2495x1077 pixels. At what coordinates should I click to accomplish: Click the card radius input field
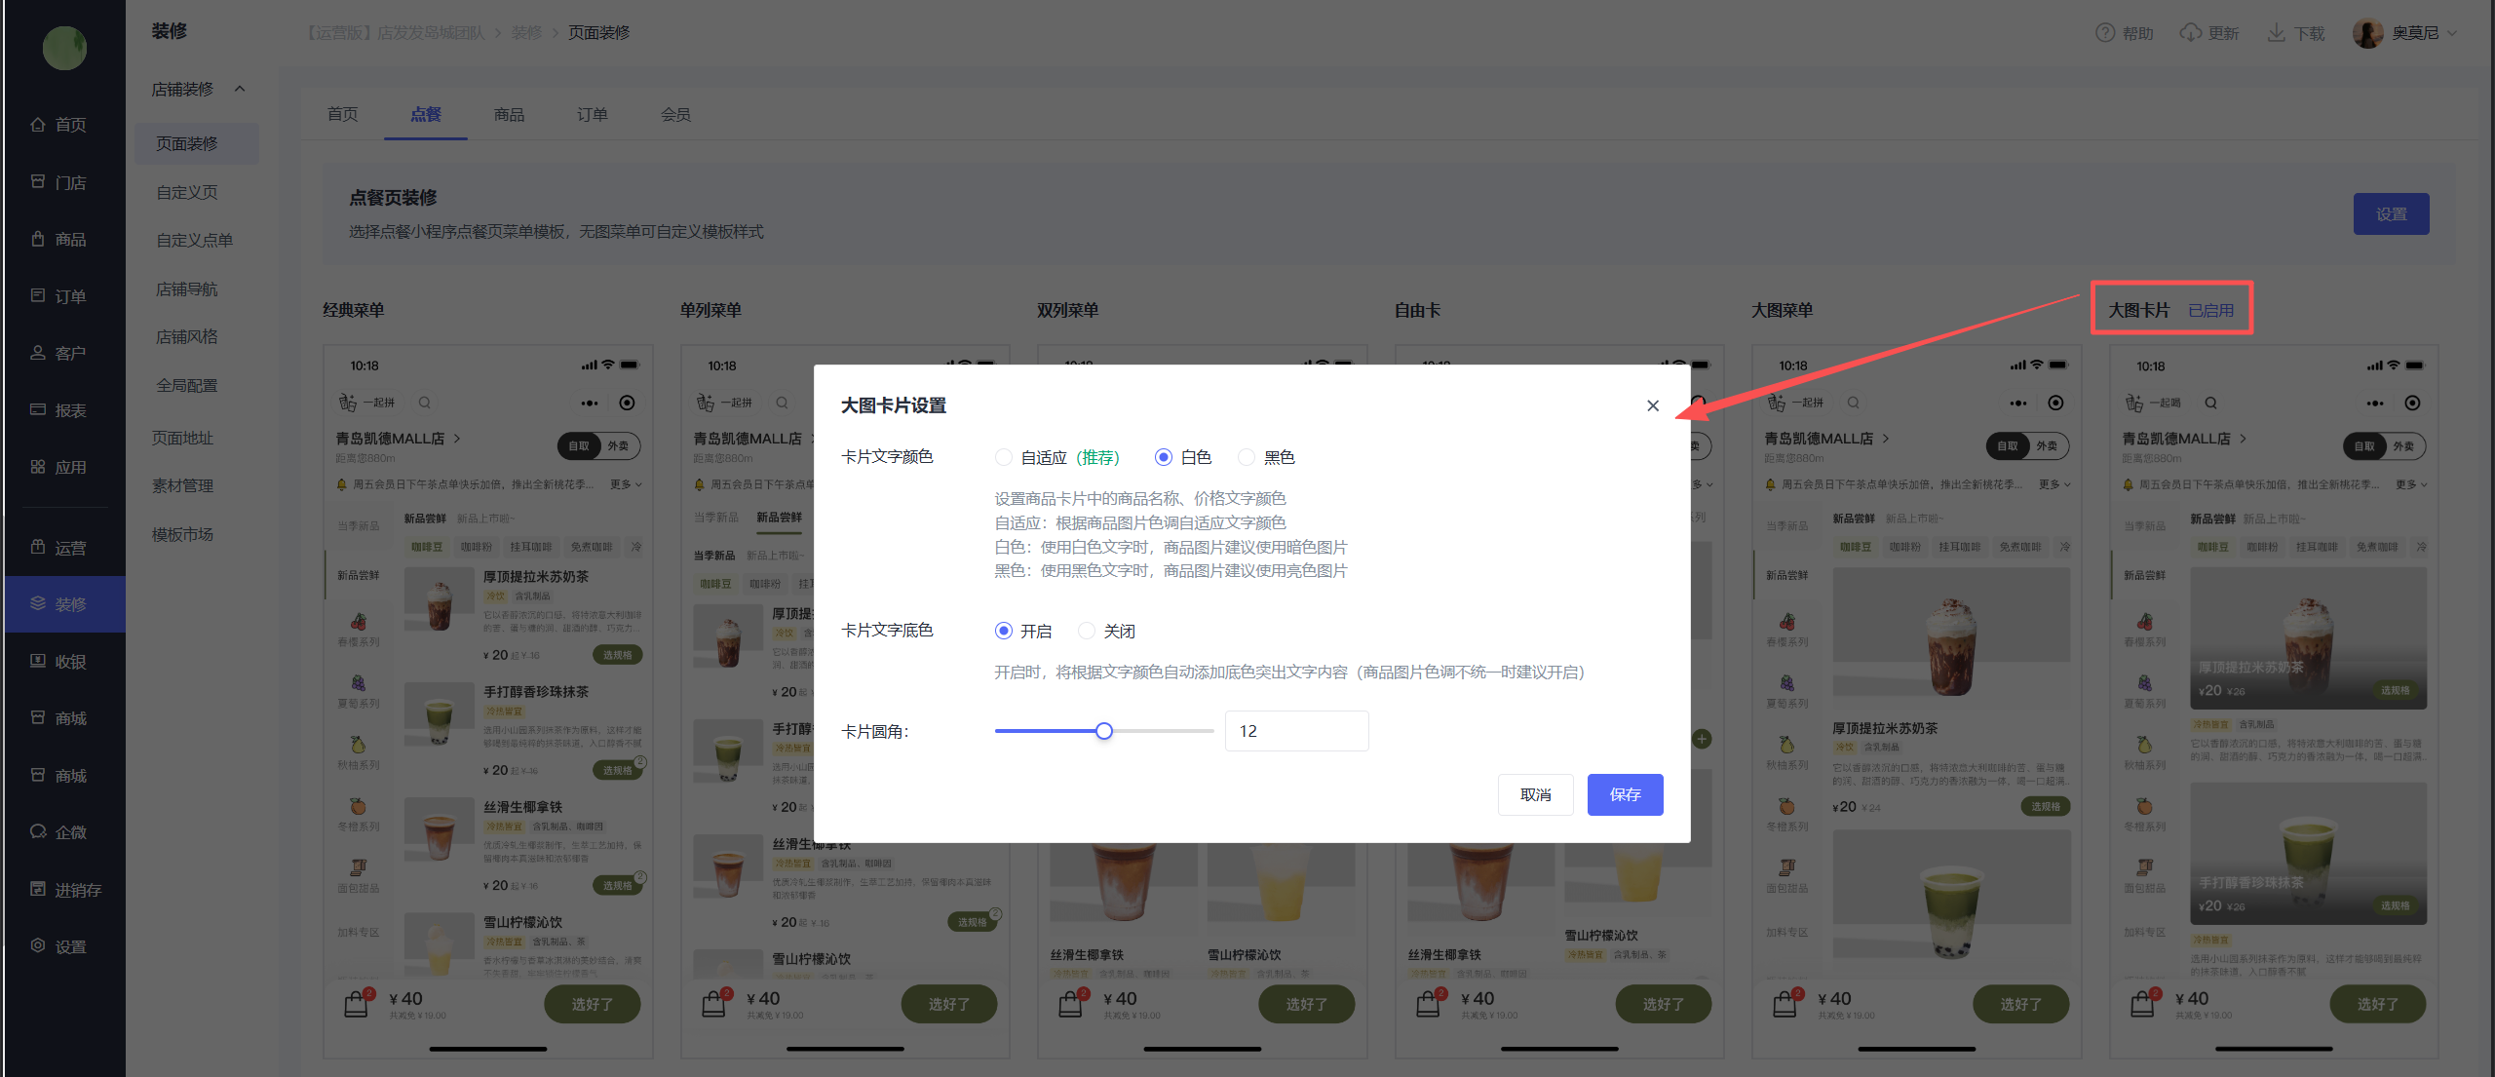click(x=1296, y=731)
